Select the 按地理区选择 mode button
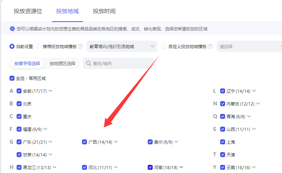Viewport: 282px width, 173px height. click(x=63, y=64)
